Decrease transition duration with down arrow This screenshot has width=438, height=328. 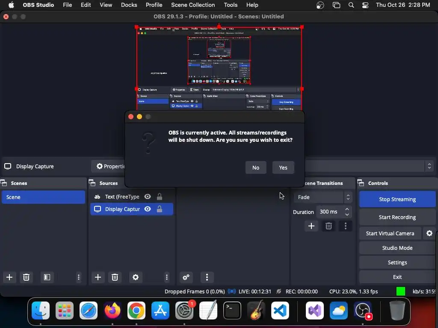[x=347, y=214]
